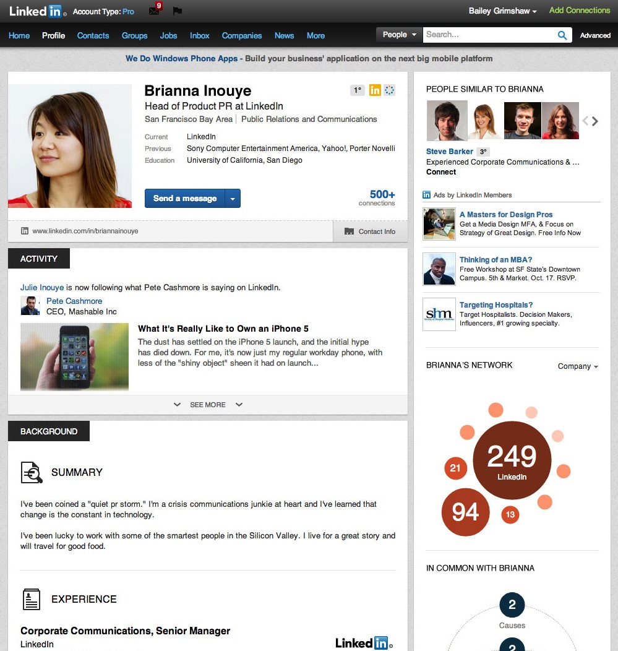The width and height of the screenshot is (618, 651).
Task: Click the blue dotted circle badge icon
Action: pos(390,90)
